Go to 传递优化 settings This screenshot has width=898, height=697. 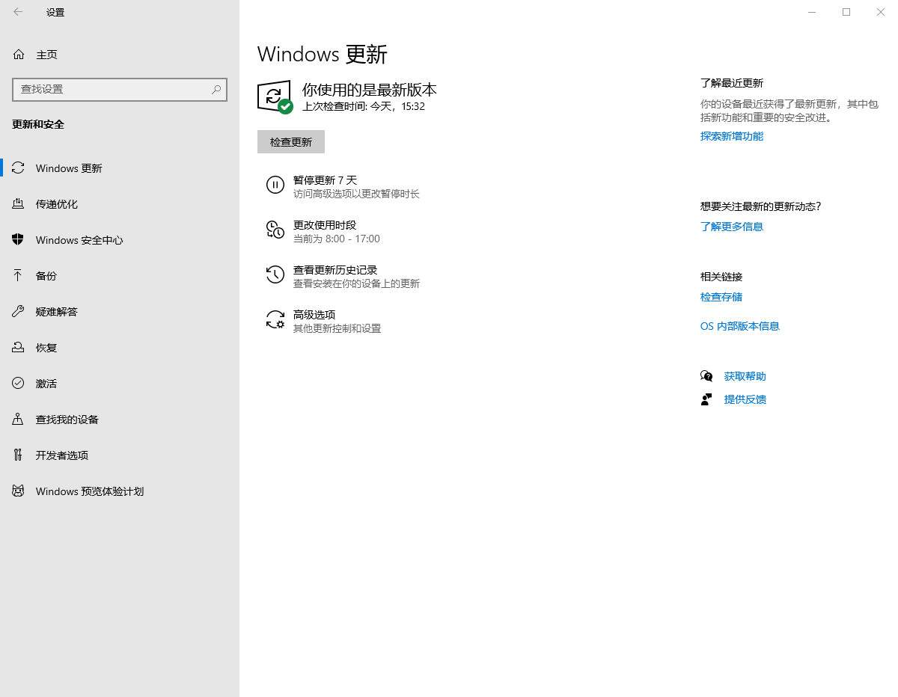coord(120,204)
